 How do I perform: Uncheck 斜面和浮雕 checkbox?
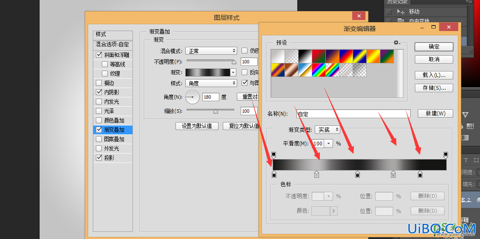[99, 55]
